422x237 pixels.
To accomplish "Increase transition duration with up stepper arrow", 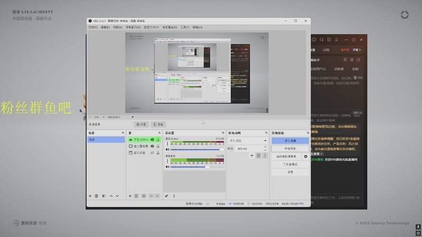I will pyautogui.click(x=265, y=147).
